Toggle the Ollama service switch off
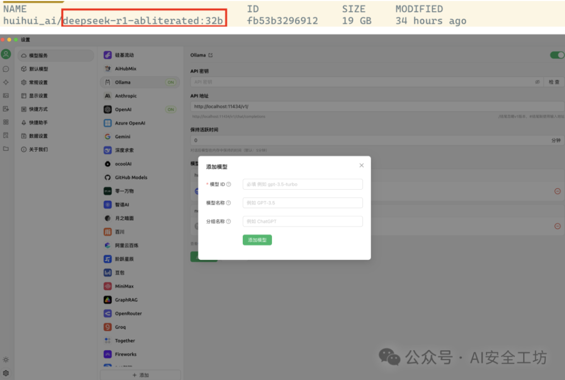 [556, 55]
